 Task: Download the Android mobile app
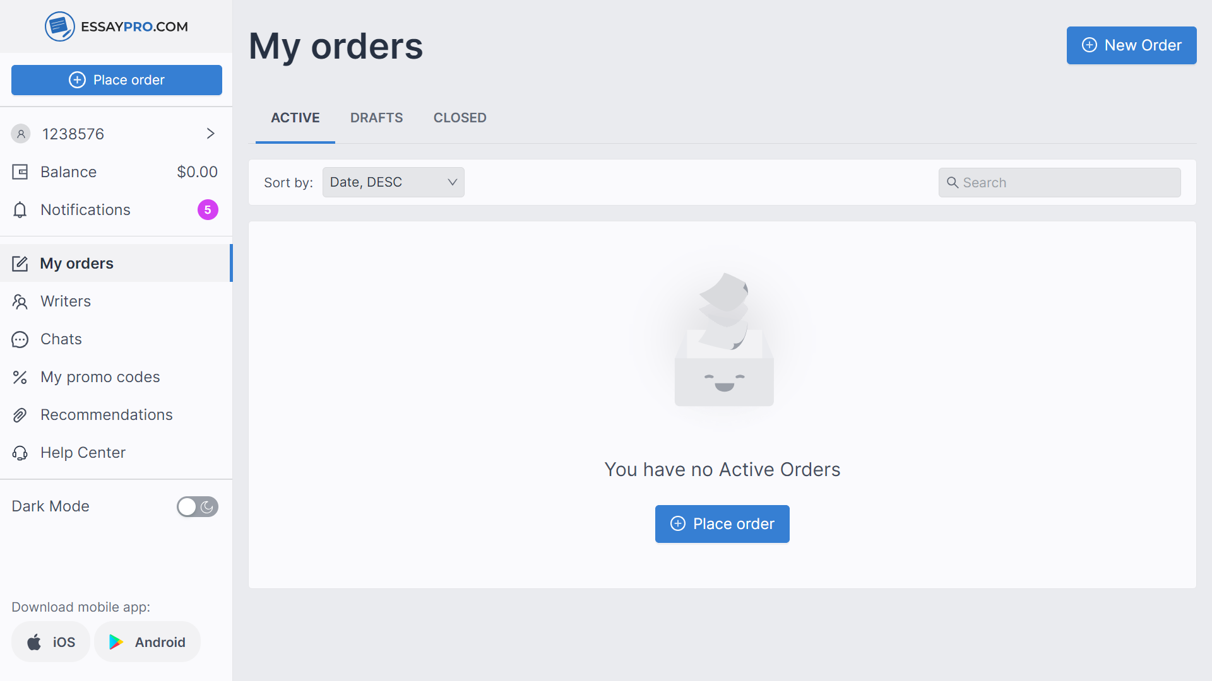coord(148,642)
